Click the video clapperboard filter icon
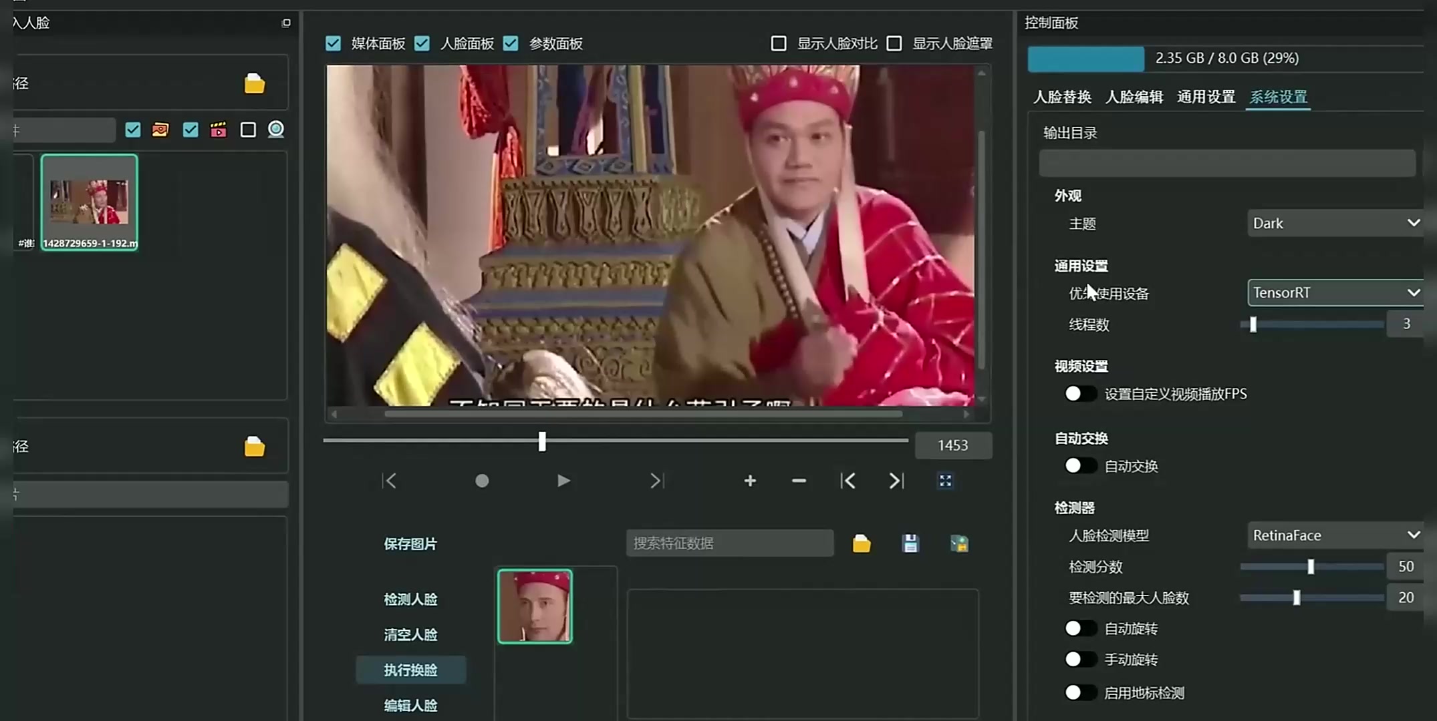The image size is (1437, 721). coord(219,130)
